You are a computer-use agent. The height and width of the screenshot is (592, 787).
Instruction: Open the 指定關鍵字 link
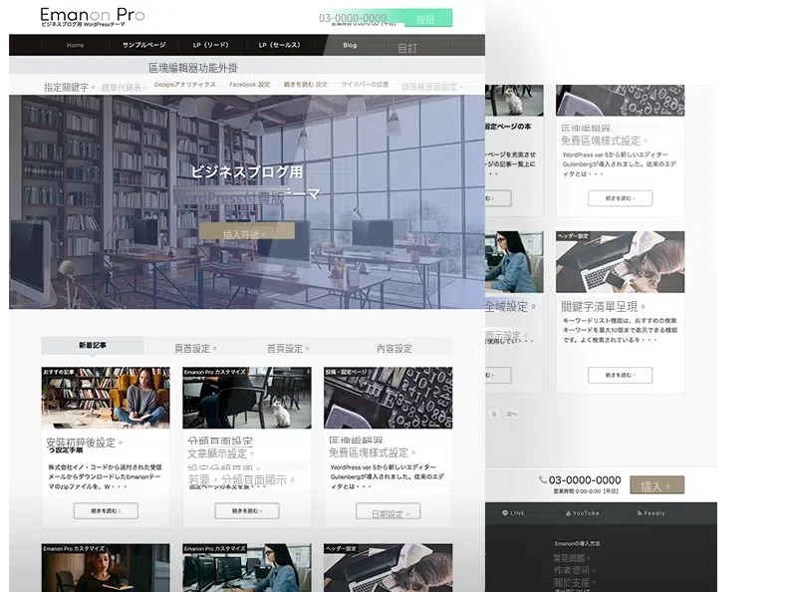click(69, 88)
